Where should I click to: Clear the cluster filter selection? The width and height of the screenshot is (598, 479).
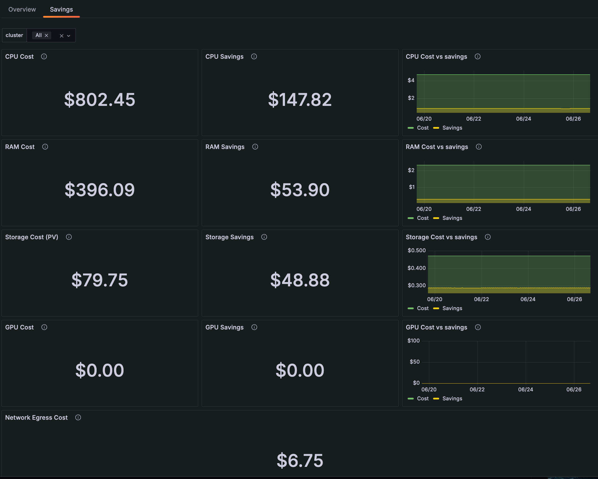click(x=62, y=35)
